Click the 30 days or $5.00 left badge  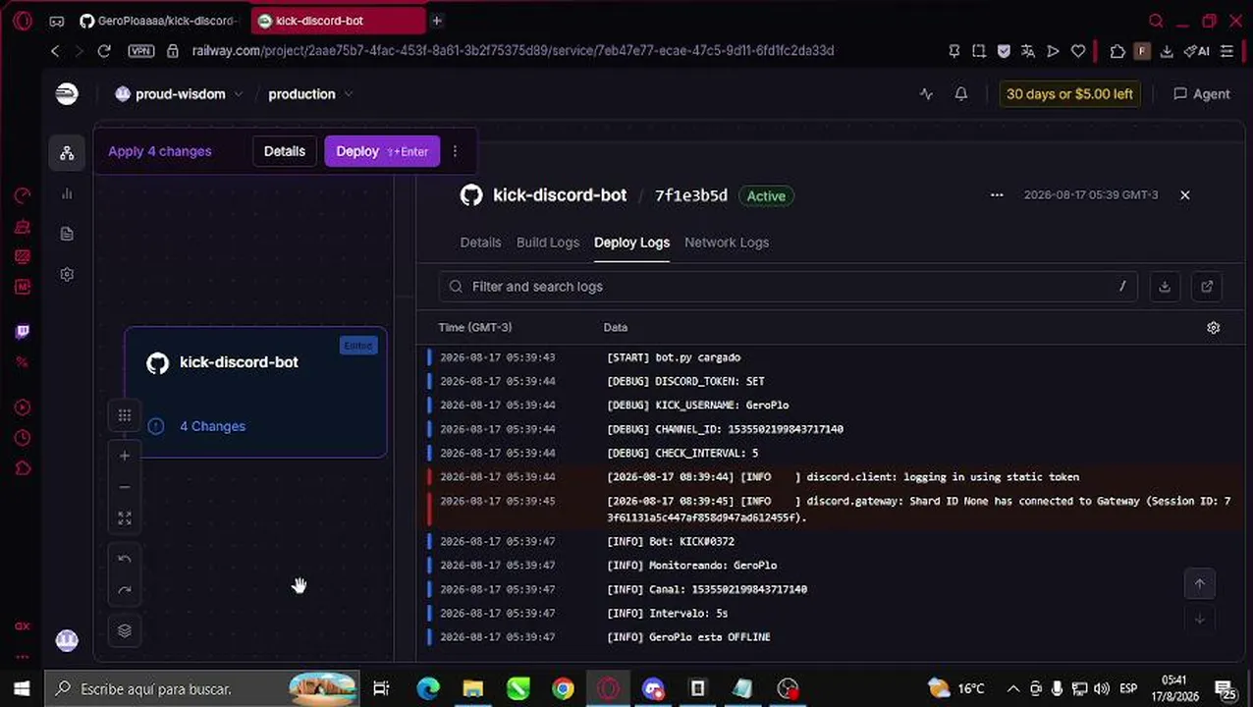[x=1069, y=94]
